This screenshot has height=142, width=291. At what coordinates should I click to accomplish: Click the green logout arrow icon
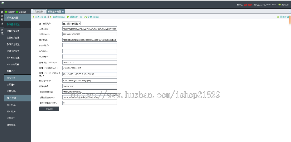click(x=279, y=5)
